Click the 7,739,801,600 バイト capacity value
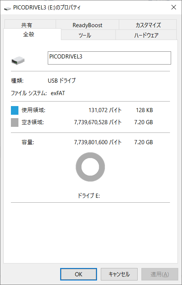182x285 pixels. tap(98, 142)
